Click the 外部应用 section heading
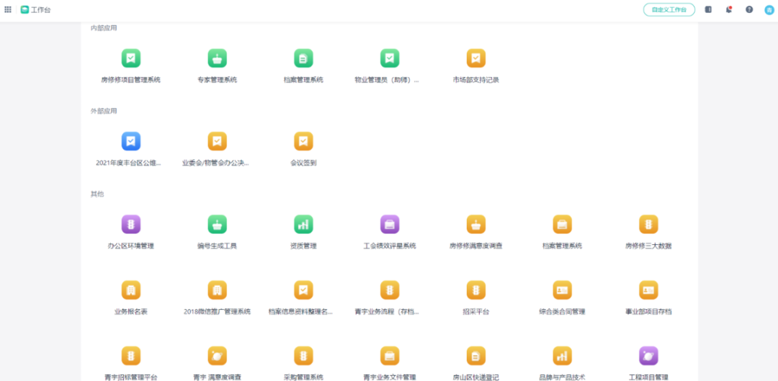778x381 pixels. [x=104, y=111]
